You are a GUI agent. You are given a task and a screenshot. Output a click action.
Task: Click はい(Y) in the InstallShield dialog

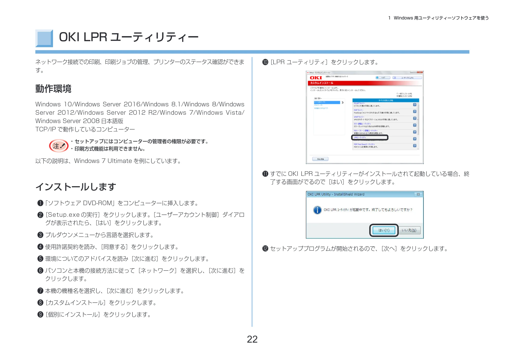click(x=384, y=230)
